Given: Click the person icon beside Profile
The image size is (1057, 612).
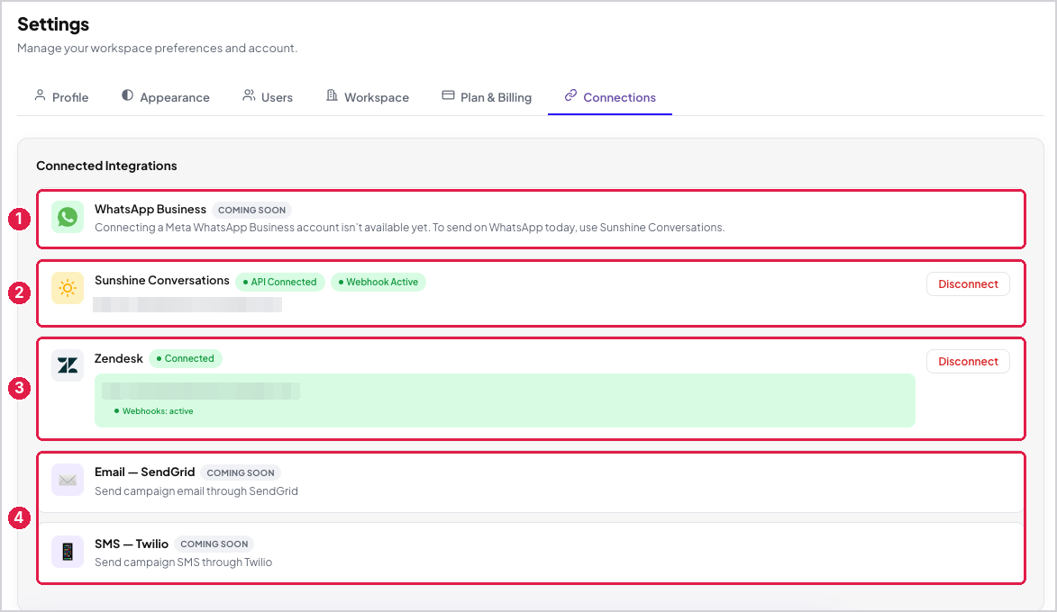Looking at the screenshot, I should point(41,95).
